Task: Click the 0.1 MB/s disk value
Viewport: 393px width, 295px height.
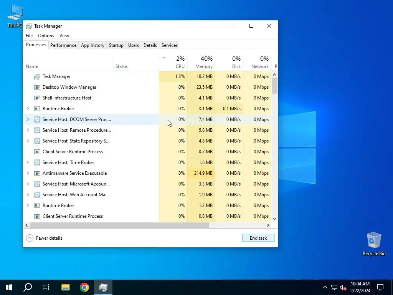Action: (x=231, y=109)
